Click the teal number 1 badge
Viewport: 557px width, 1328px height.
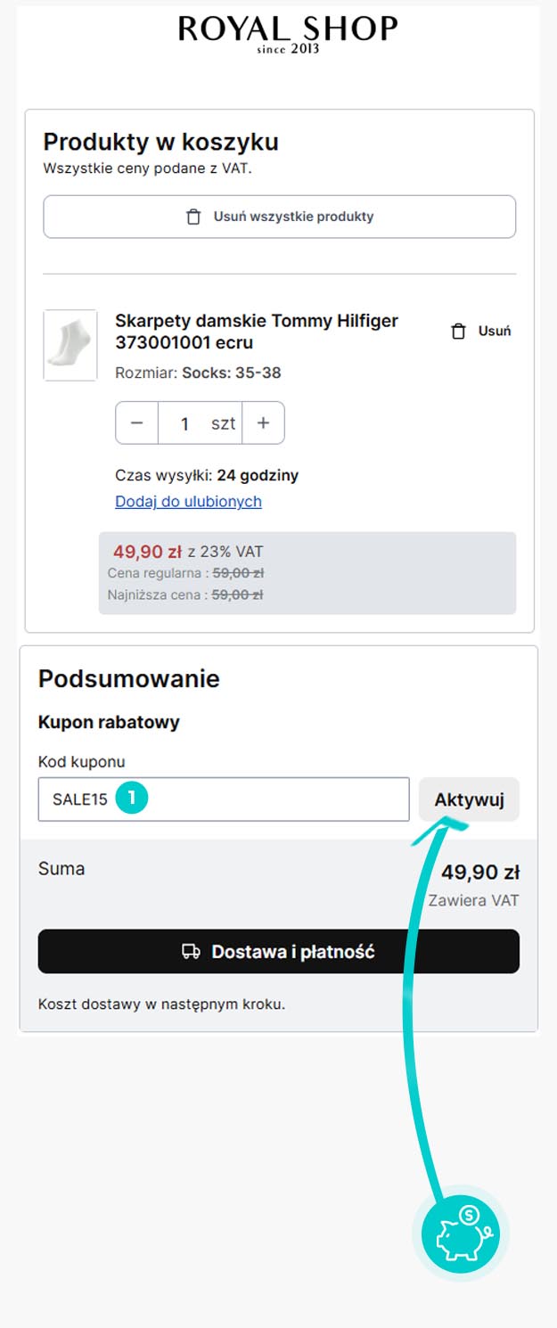pyautogui.click(x=132, y=799)
